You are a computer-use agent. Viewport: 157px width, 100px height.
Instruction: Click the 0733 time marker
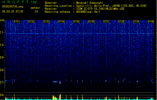click(46, 21)
